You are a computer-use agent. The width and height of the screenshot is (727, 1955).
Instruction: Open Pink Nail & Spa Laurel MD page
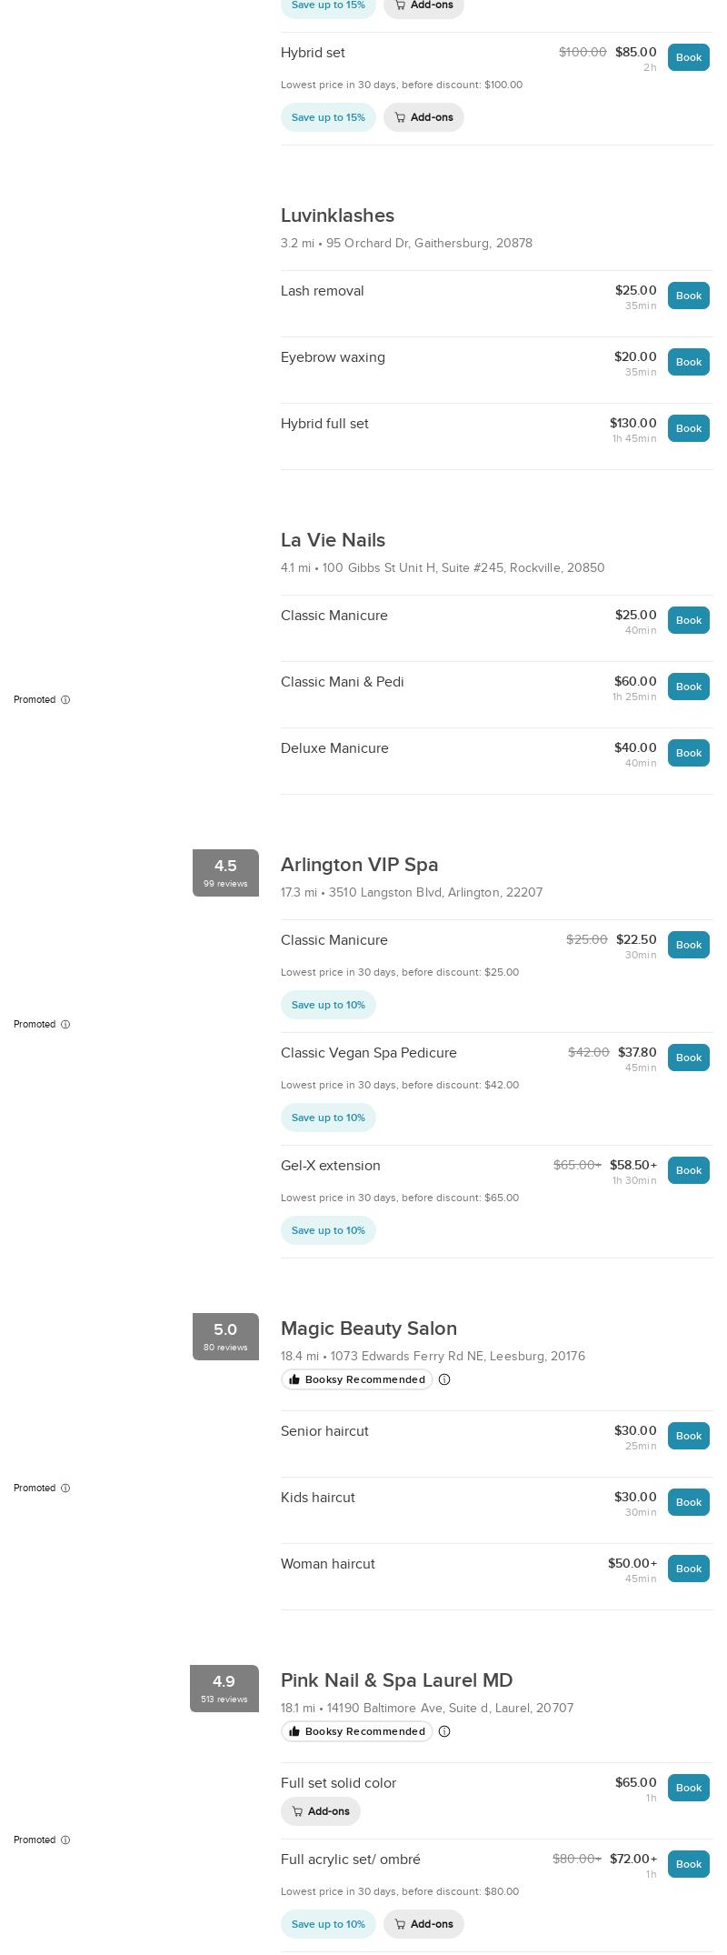[x=396, y=1680]
